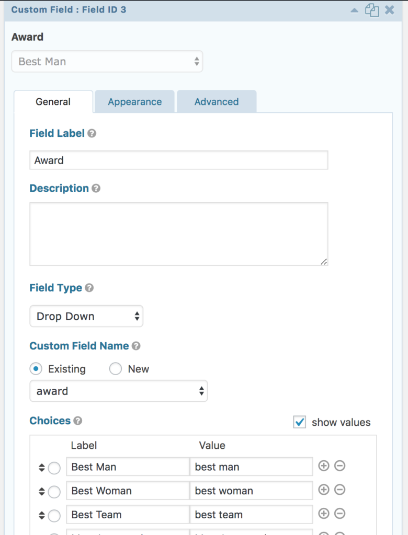The image size is (408, 535).
Task: Open the award custom field name select
Action: pos(119,391)
